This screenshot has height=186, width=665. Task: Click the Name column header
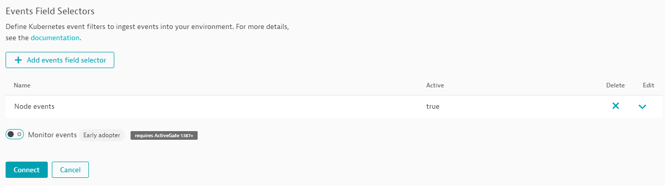22,85
